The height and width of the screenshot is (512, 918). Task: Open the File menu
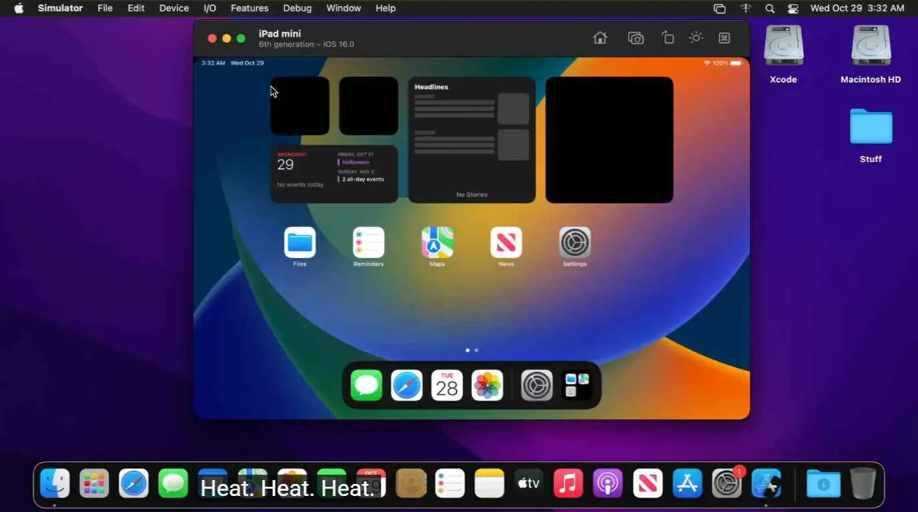(x=105, y=8)
